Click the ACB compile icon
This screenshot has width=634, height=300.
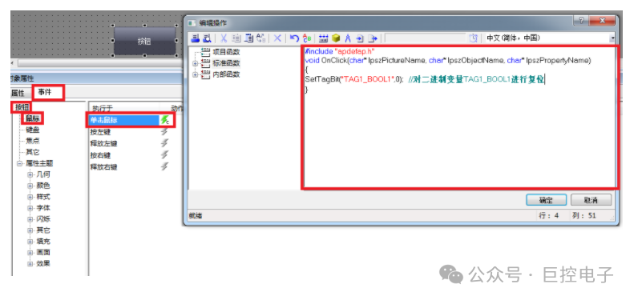coord(307,38)
